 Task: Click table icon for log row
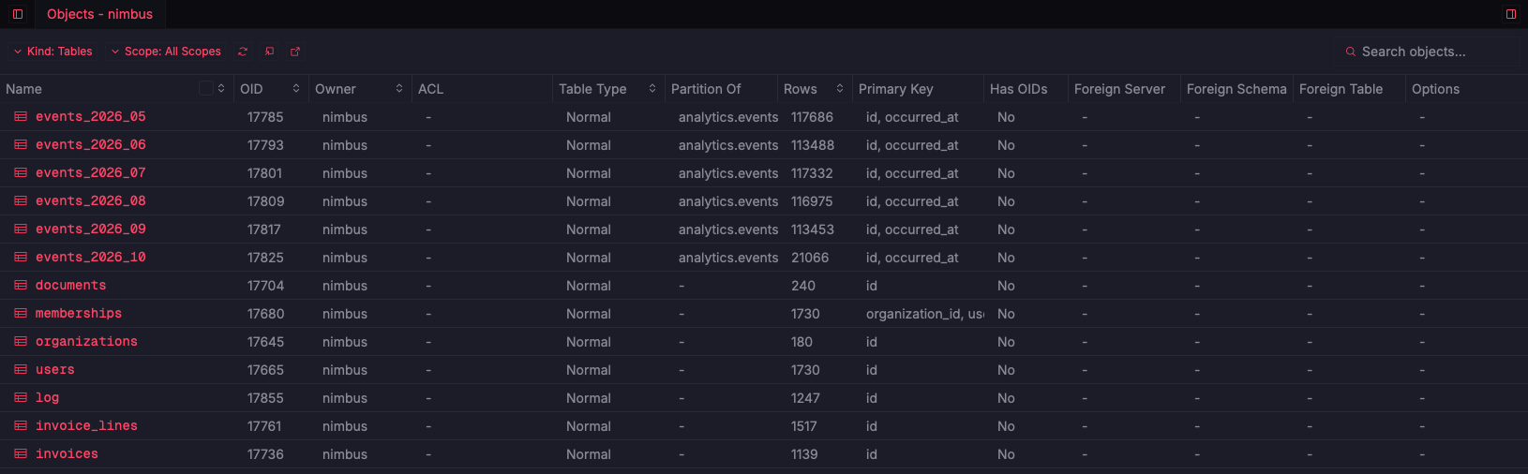pyautogui.click(x=21, y=398)
